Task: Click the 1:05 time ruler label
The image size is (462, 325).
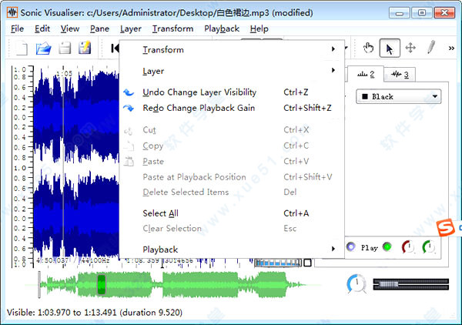Action: click(x=64, y=73)
